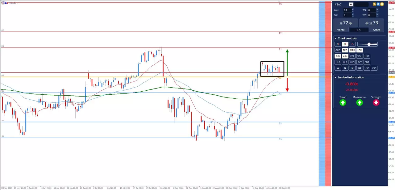Toggle the HLS button
Image resolution: width=395 pixels, height=190 pixels.
tap(352, 62)
